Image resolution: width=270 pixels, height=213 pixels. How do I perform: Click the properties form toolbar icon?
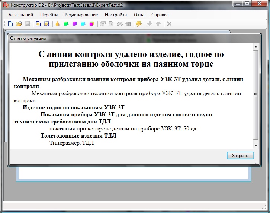tap(103, 24)
